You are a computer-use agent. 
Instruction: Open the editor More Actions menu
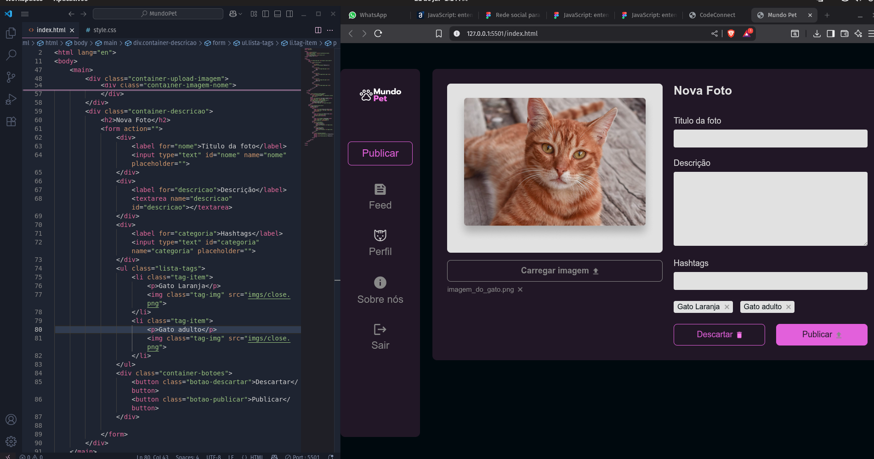[x=330, y=30]
